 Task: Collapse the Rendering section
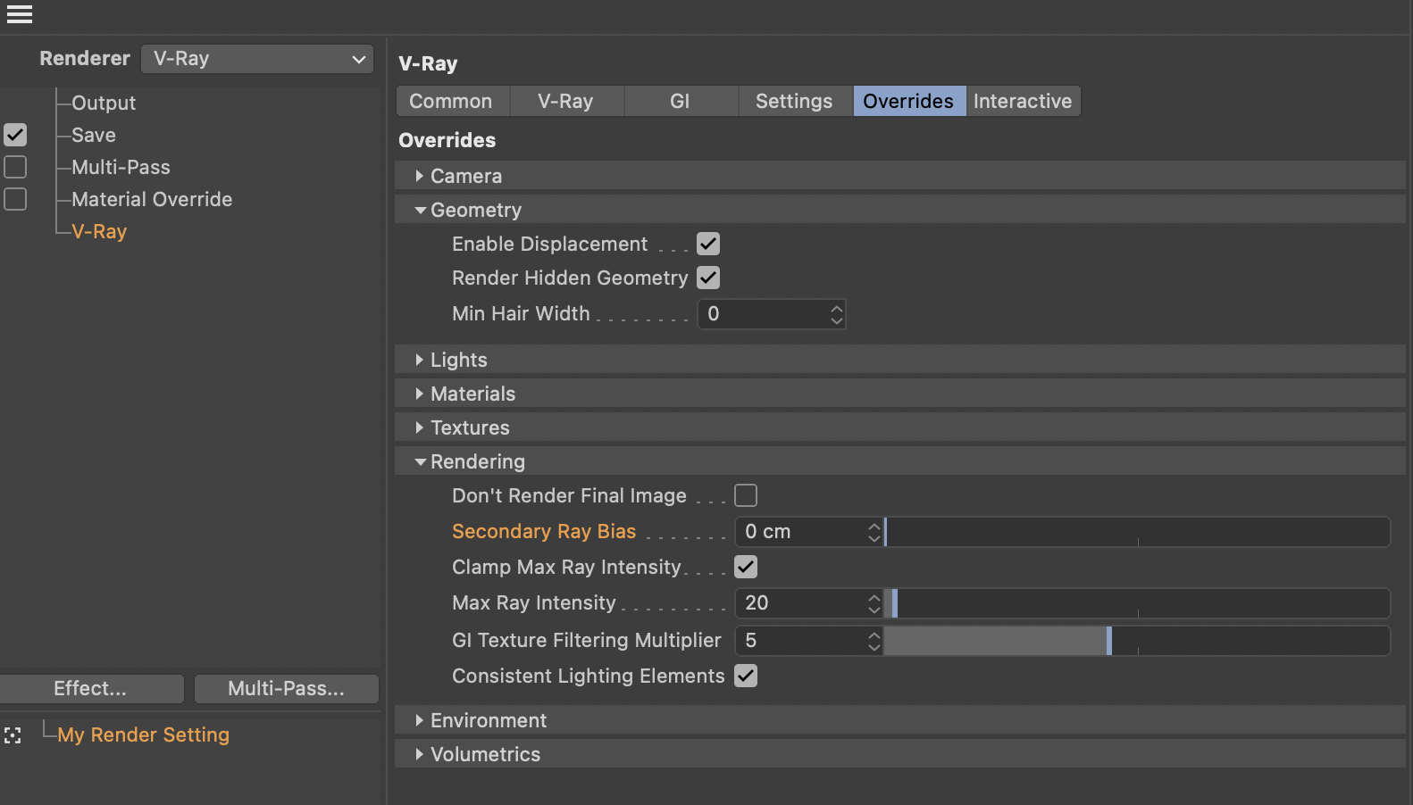point(900,461)
